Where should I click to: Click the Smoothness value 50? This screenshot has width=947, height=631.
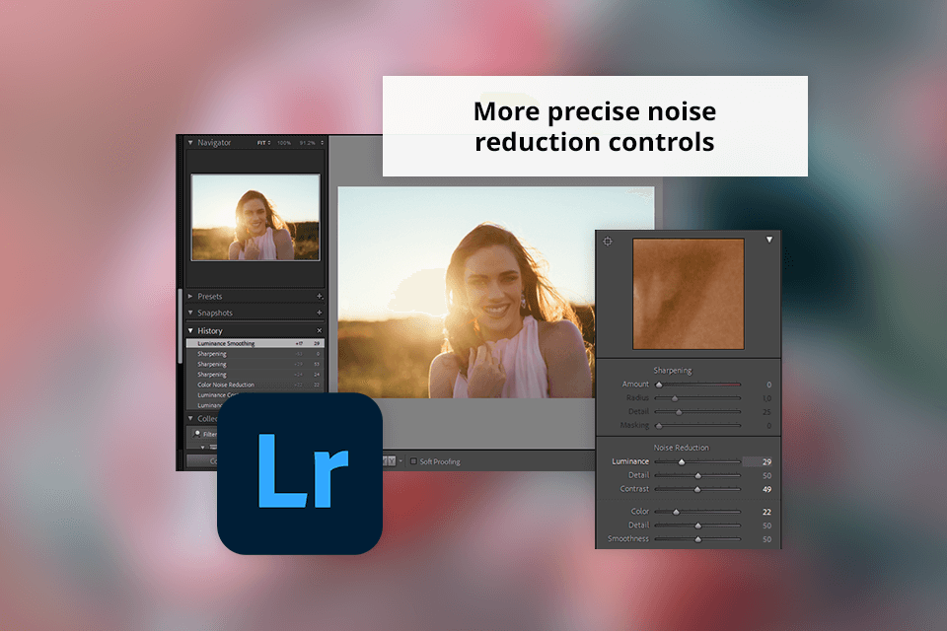tap(766, 539)
